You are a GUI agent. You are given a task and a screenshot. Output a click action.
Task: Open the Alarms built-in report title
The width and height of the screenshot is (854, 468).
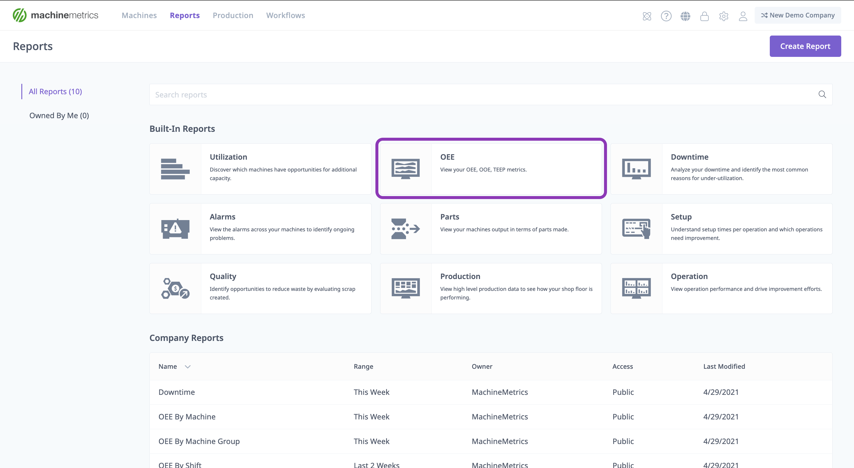222,217
